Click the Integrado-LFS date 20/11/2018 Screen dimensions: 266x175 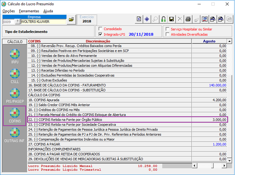(141, 34)
